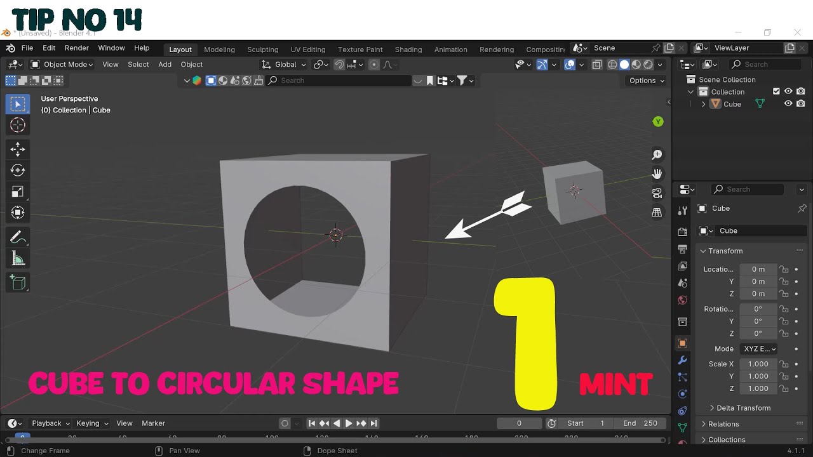Expand Cube in the outliner tree
The height and width of the screenshot is (457, 813).
coord(704,104)
